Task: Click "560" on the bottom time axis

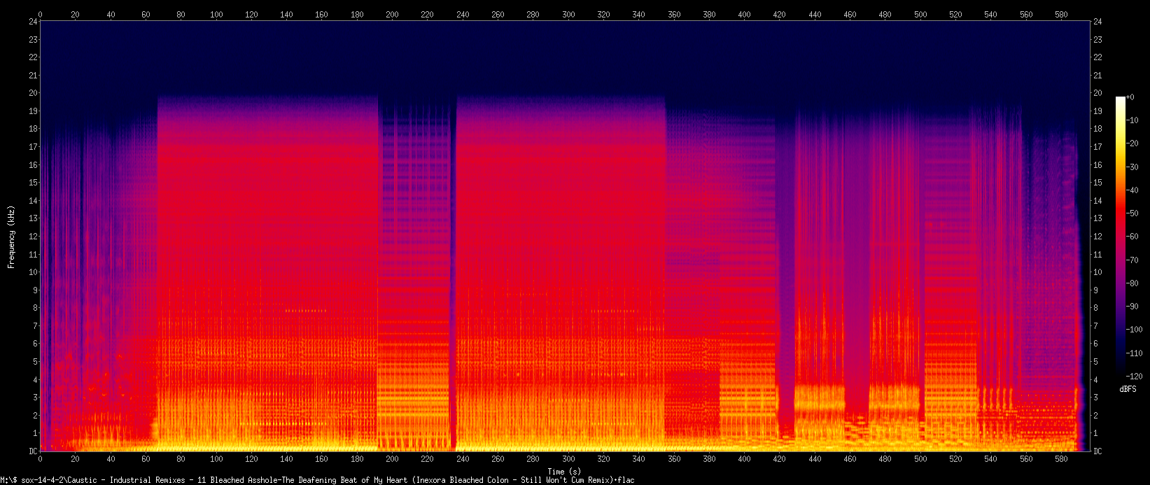Action: point(1026,460)
